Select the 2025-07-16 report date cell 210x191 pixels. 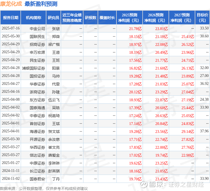click(11, 28)
